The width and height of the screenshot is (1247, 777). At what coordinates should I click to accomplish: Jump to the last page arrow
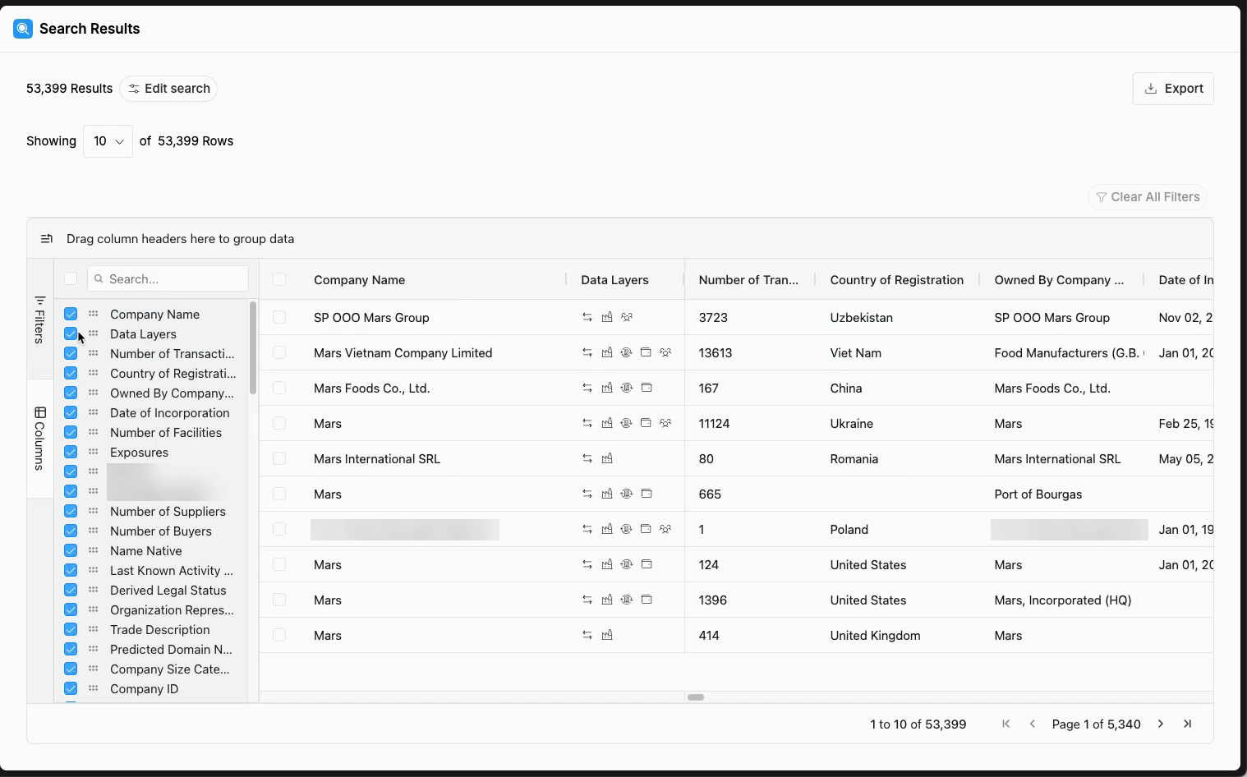(x=1187, y=724)
